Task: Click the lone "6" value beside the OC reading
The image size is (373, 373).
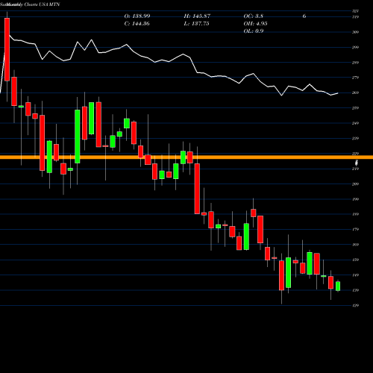Action: click(304, 16)
